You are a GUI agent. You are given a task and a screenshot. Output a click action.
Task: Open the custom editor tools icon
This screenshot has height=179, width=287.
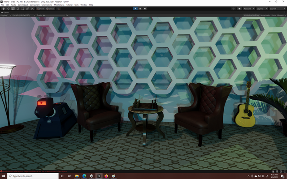(x=32, y=9)
